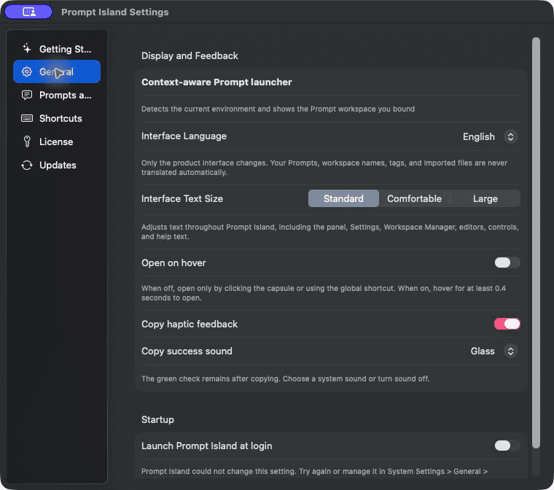Click the Startup section title
This screenshot has height=490, width=554.
click(x=157, y=420)
